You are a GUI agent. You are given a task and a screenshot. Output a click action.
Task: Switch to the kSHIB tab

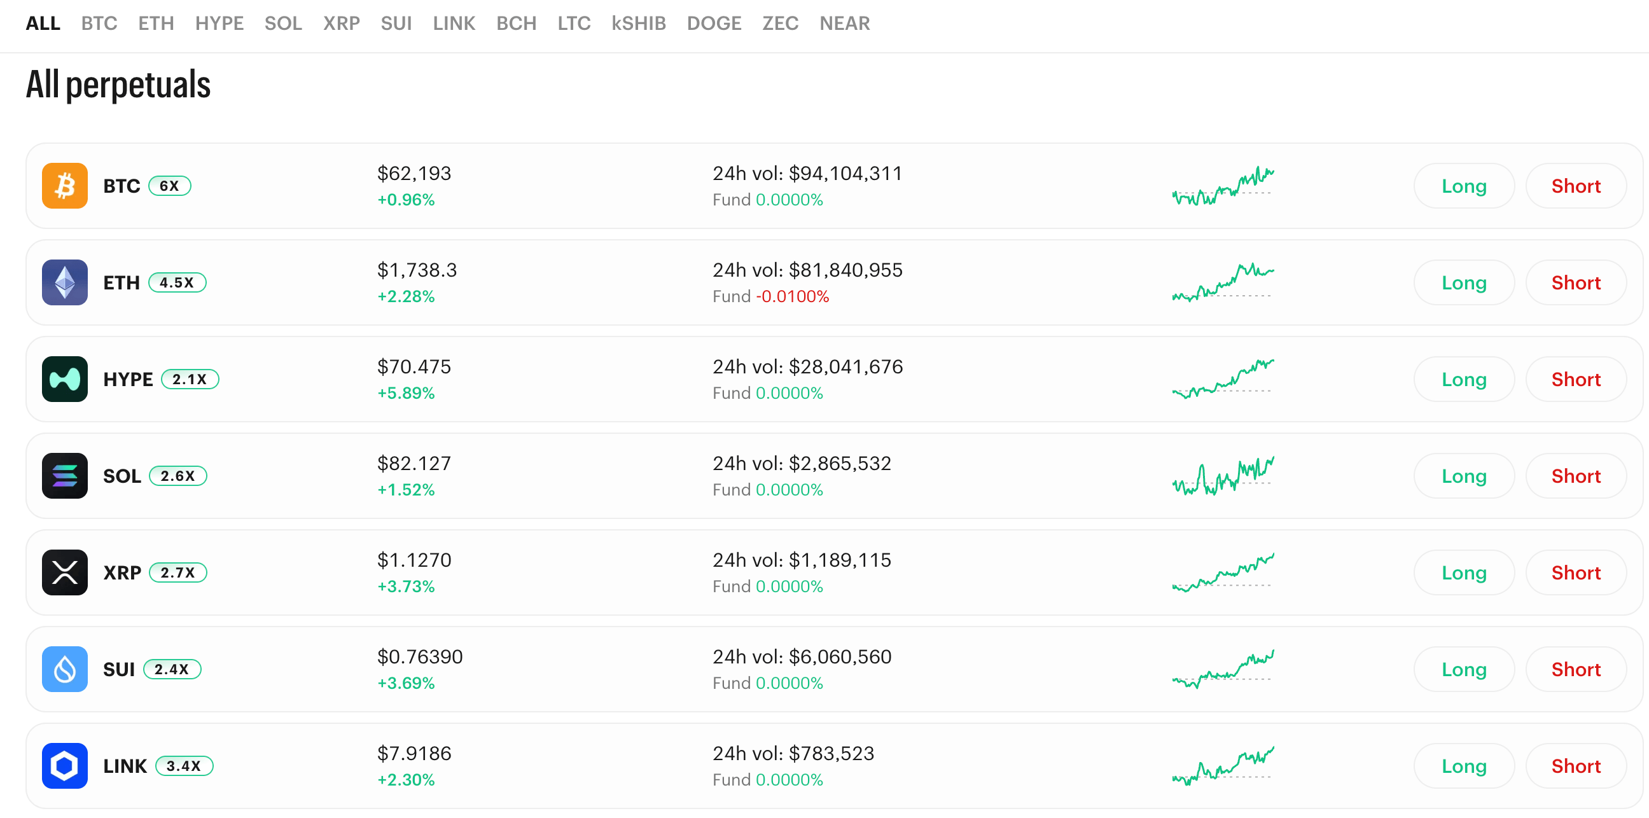(639, 24)
